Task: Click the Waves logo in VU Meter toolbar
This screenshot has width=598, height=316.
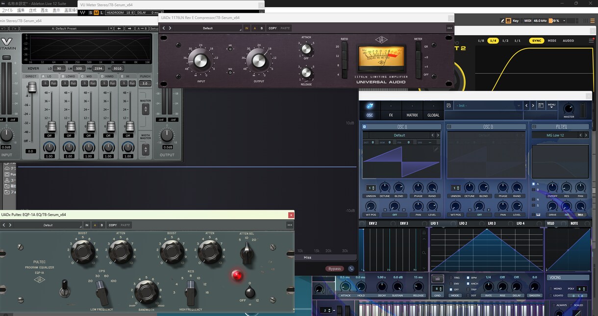Action: tap(83, 13)
